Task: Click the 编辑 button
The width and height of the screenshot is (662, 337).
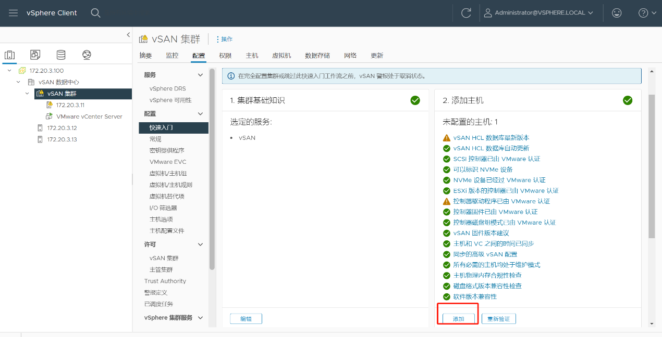Action: point(246,319)
